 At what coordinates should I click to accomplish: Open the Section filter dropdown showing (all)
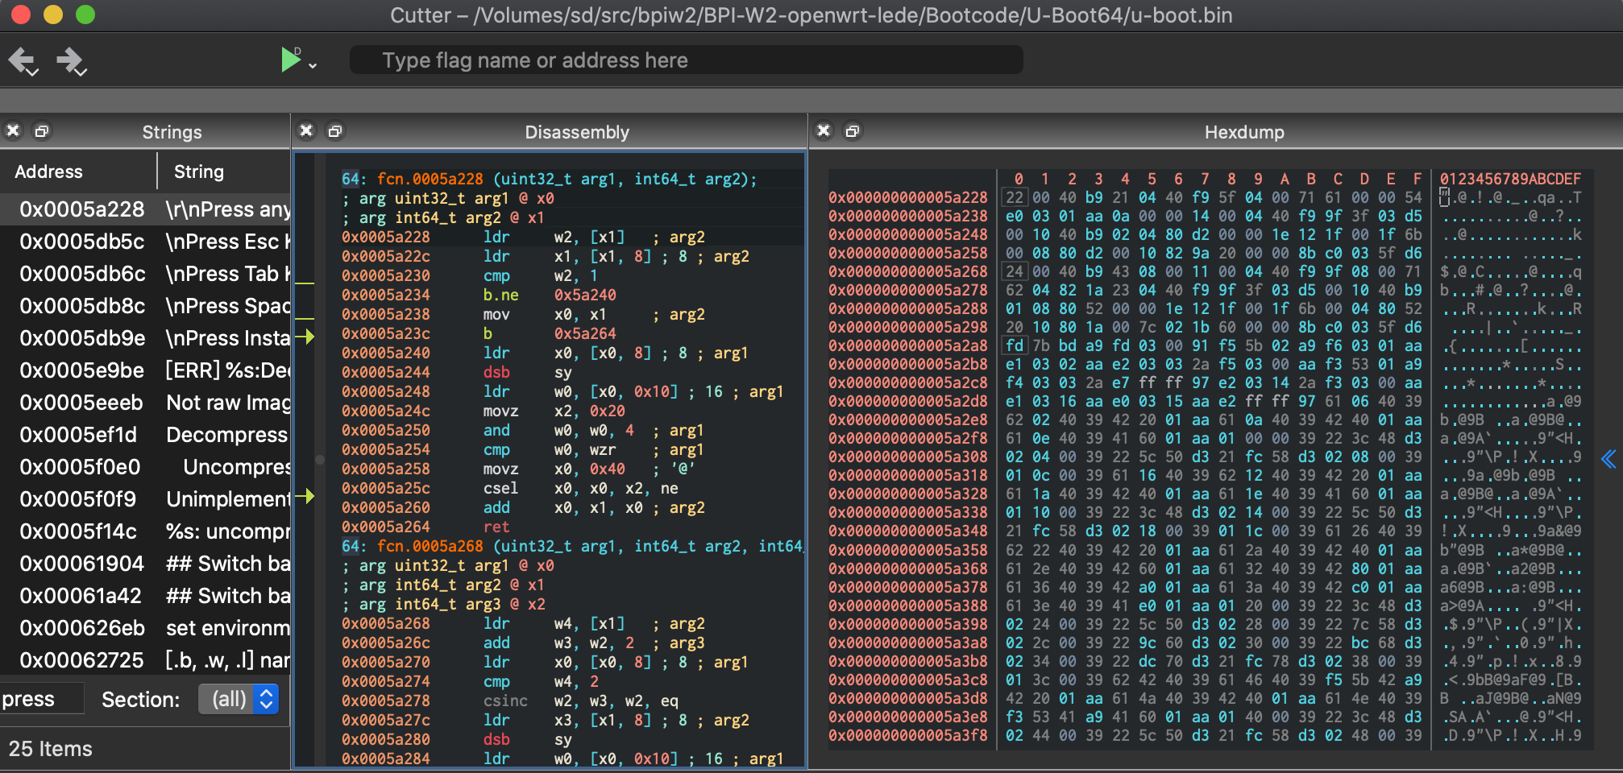239,699
